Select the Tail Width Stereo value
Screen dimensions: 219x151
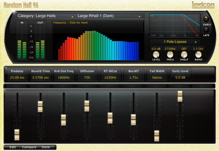pyautogui.click(x=157, y=78)
